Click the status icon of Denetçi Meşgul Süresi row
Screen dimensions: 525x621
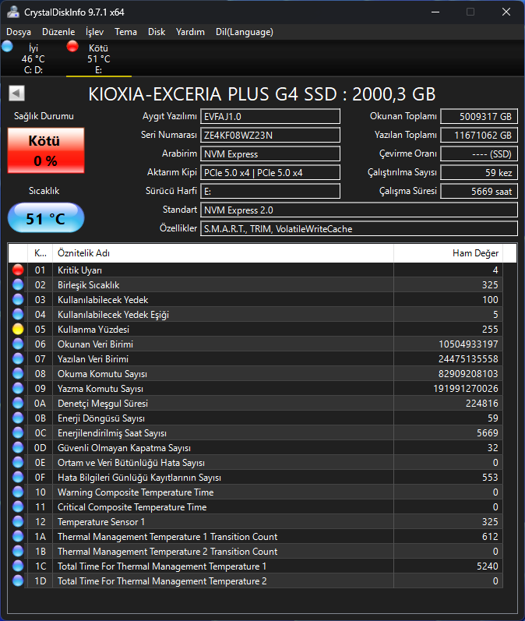(18, 403)
